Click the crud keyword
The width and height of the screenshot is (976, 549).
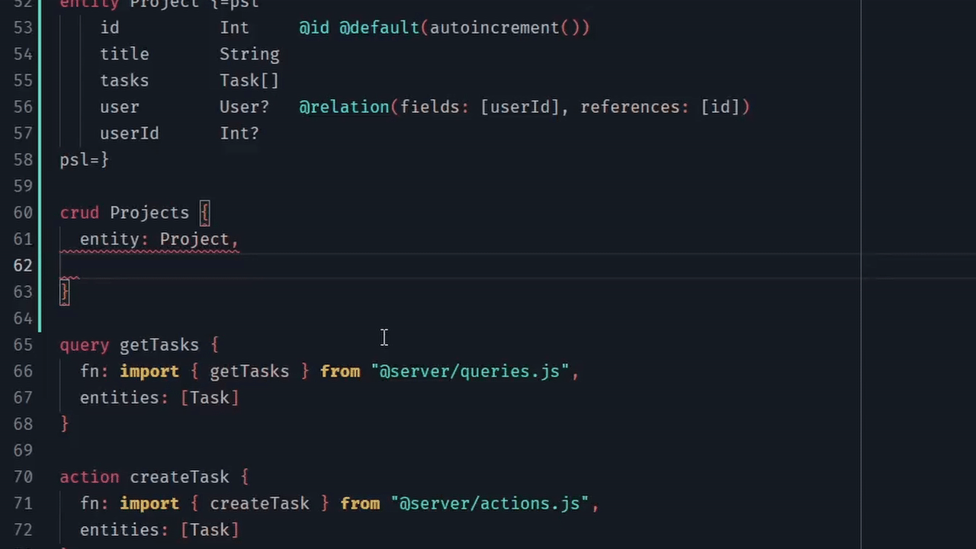(79, 213)
